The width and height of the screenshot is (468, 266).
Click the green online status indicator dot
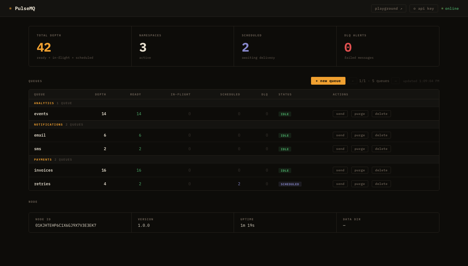click(442, 8)
